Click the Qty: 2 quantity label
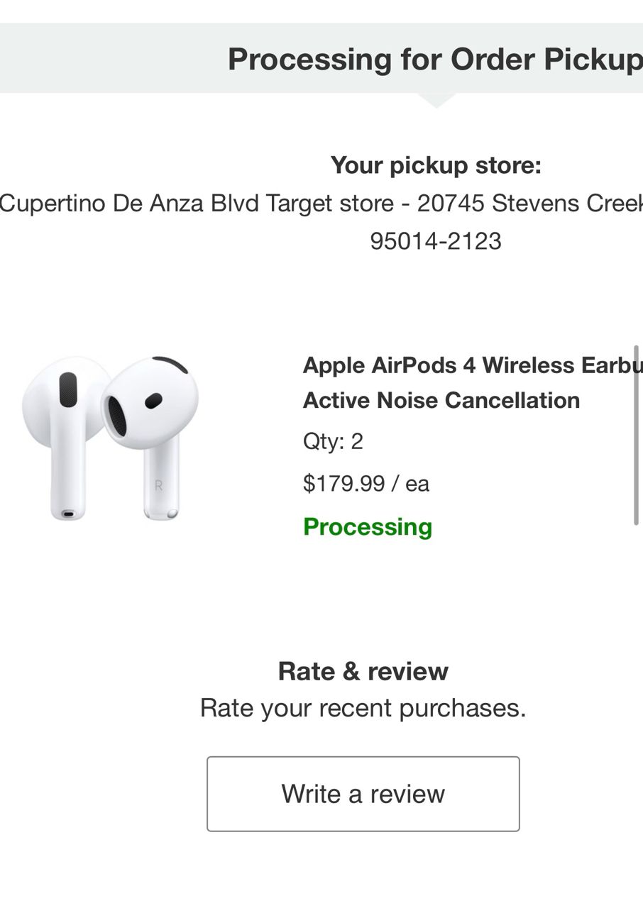 coord(333,442)
